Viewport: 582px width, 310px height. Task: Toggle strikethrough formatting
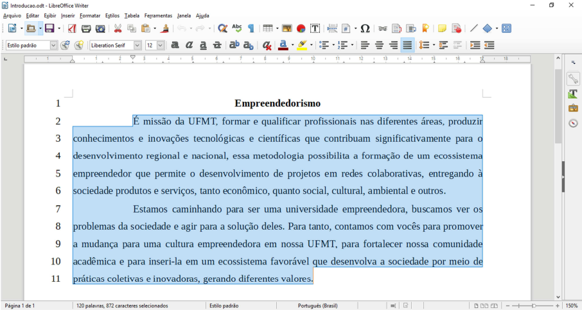pos(217,45)
